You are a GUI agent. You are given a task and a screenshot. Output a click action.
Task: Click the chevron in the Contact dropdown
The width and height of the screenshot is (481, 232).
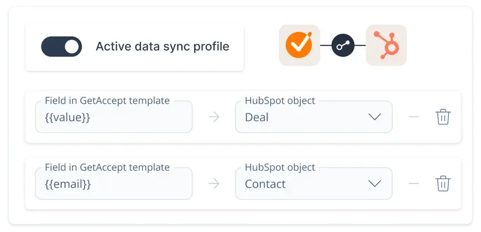374,183
